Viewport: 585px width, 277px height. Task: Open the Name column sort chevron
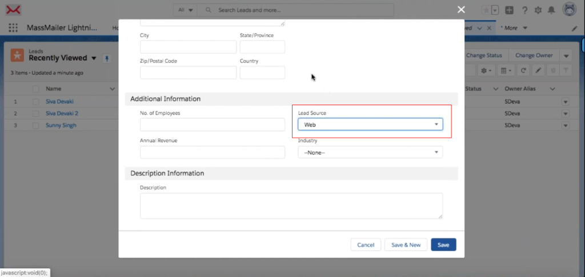click(112, 89)
